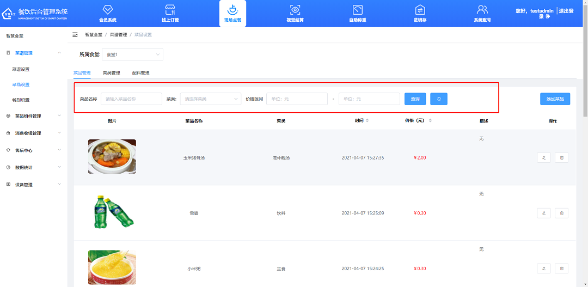
Task: Switch to the 配料管理 tab
Action: (x=140, y=72)
